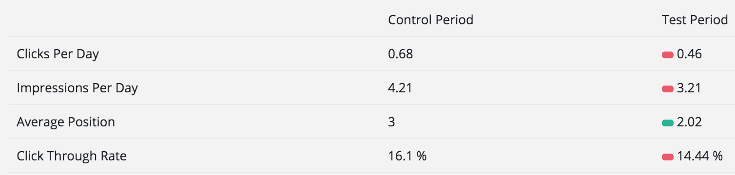
Task: Select test period value 0.46
Action: pyautogui.click(x=689, y=54)
